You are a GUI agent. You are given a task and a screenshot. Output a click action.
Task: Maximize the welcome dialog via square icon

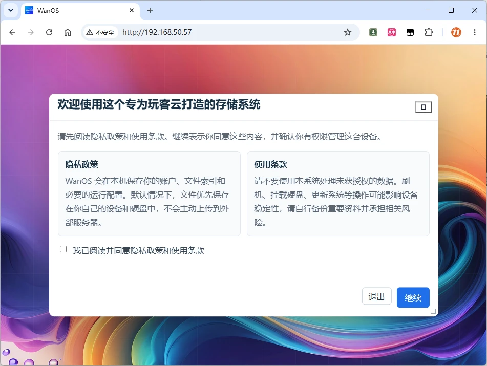coord(424,107)
